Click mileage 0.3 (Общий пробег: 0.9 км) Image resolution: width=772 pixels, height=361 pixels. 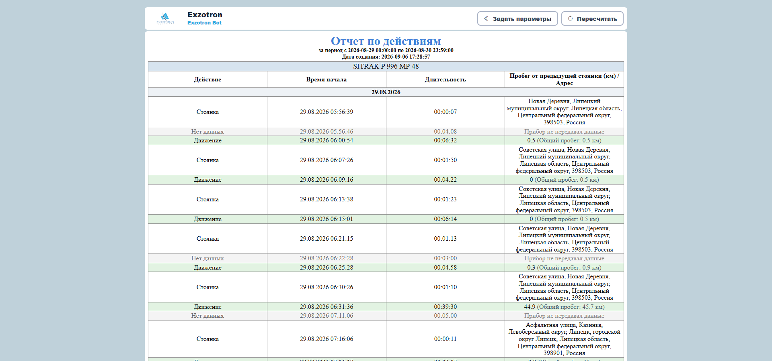(x=564, y=268)
